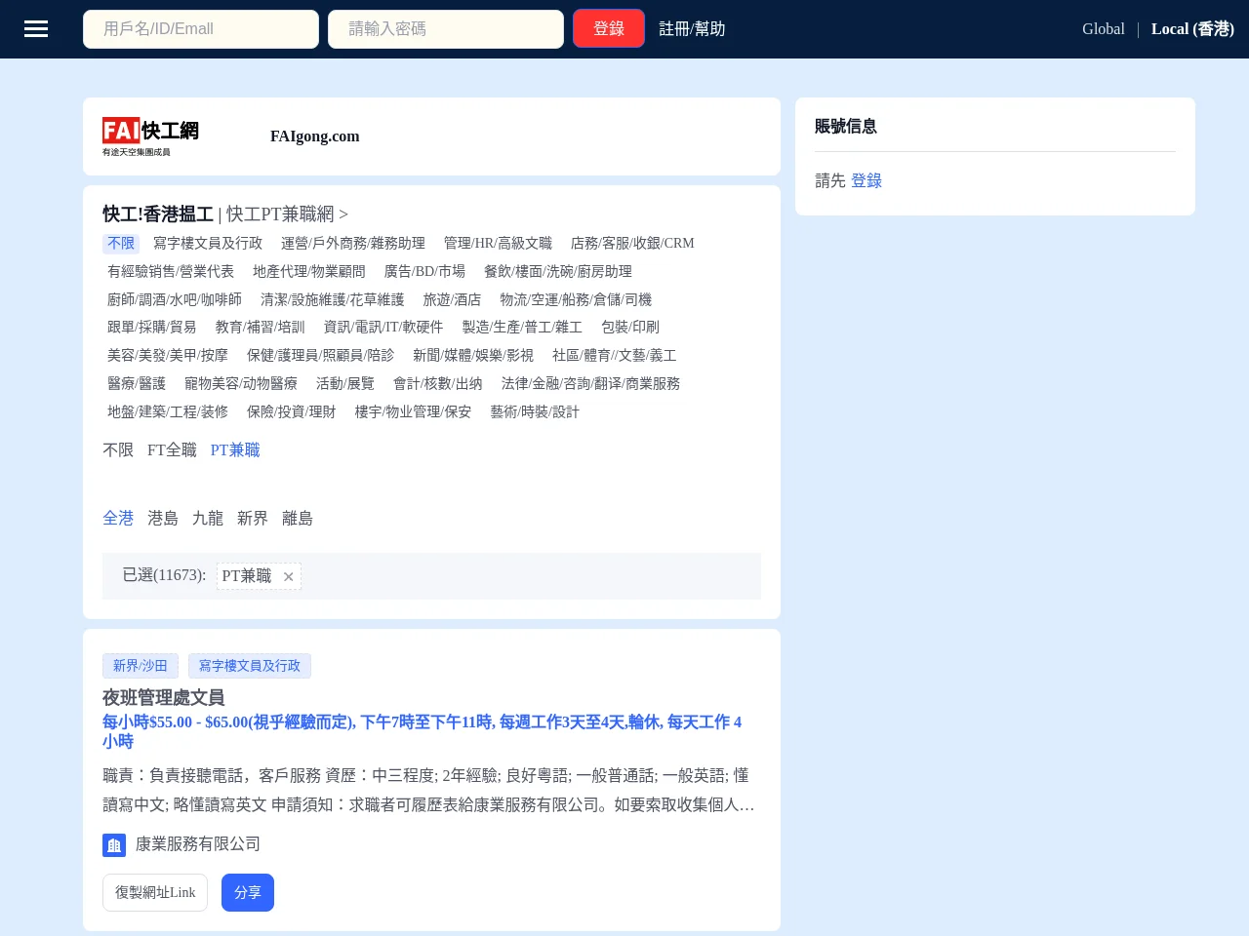1249x936 pixels.
Task: Select 新界 region filter
Action: 253,519
